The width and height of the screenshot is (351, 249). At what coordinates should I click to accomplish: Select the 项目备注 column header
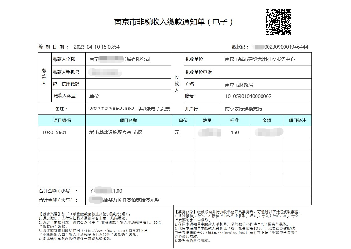click(x=297, y=120)
